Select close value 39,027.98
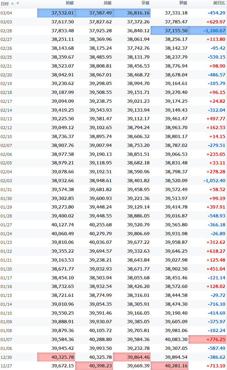The width and height of the screenshot is (227, 370). pyautogui.click(x=176, y=260)
